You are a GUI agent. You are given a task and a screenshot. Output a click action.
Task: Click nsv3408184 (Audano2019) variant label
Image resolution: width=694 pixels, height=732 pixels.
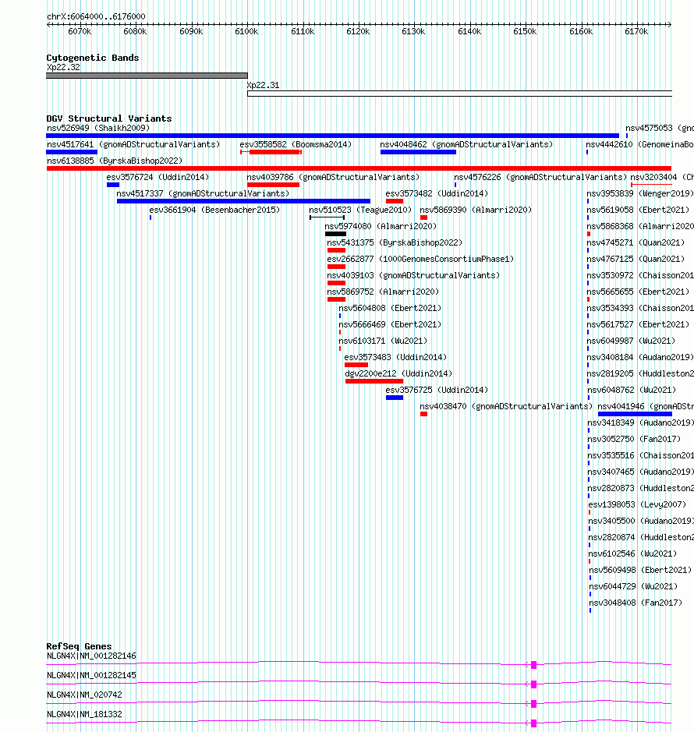[640, 357]
